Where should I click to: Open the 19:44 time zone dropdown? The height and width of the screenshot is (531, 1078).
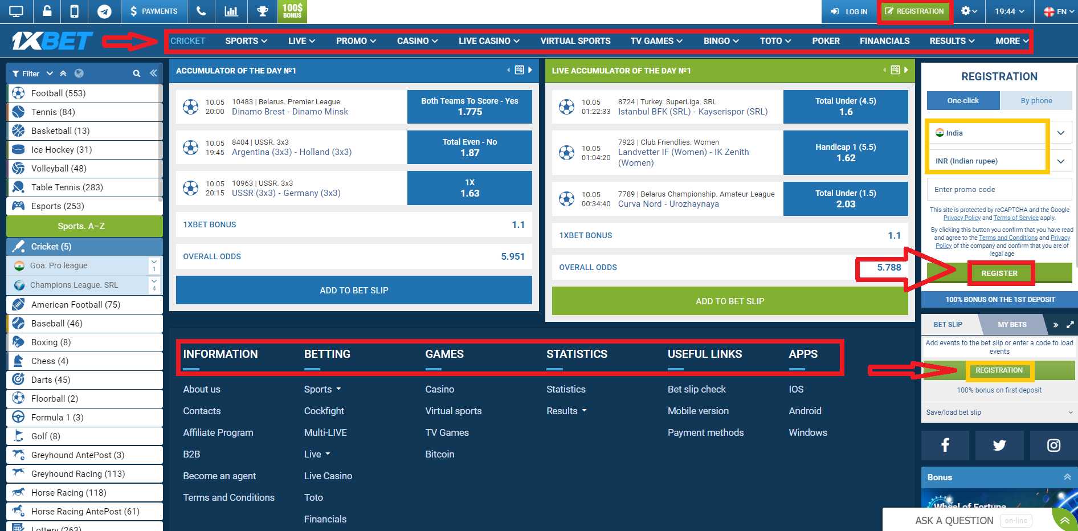click(1010, 11)
